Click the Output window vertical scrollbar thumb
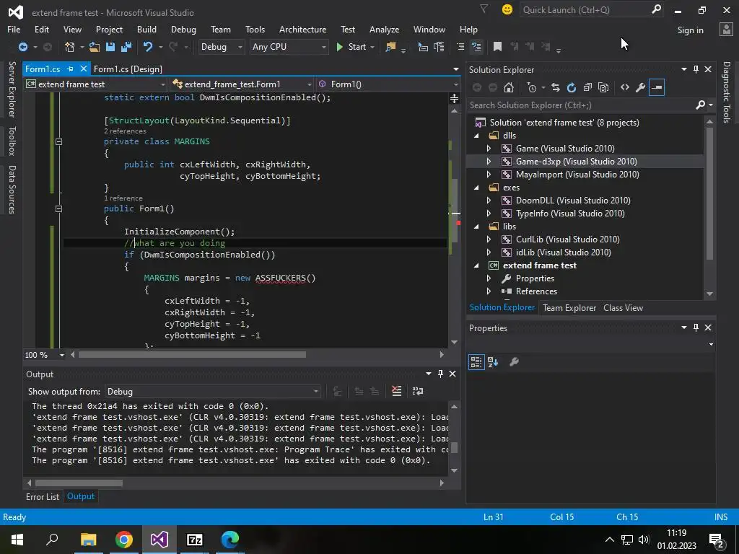The width and height of the screenshot is (739, 554). (x=454, y=447)
